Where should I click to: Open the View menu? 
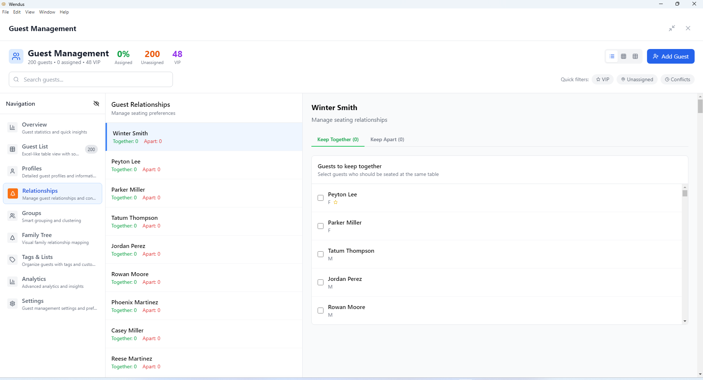(30, 12)
